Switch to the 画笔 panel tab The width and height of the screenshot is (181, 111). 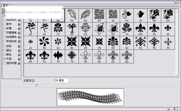[6, 5]
